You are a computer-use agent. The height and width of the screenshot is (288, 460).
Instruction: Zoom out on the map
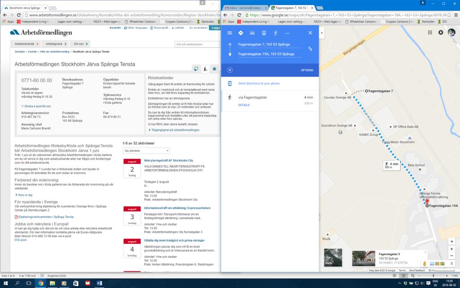tap(452, 256)
